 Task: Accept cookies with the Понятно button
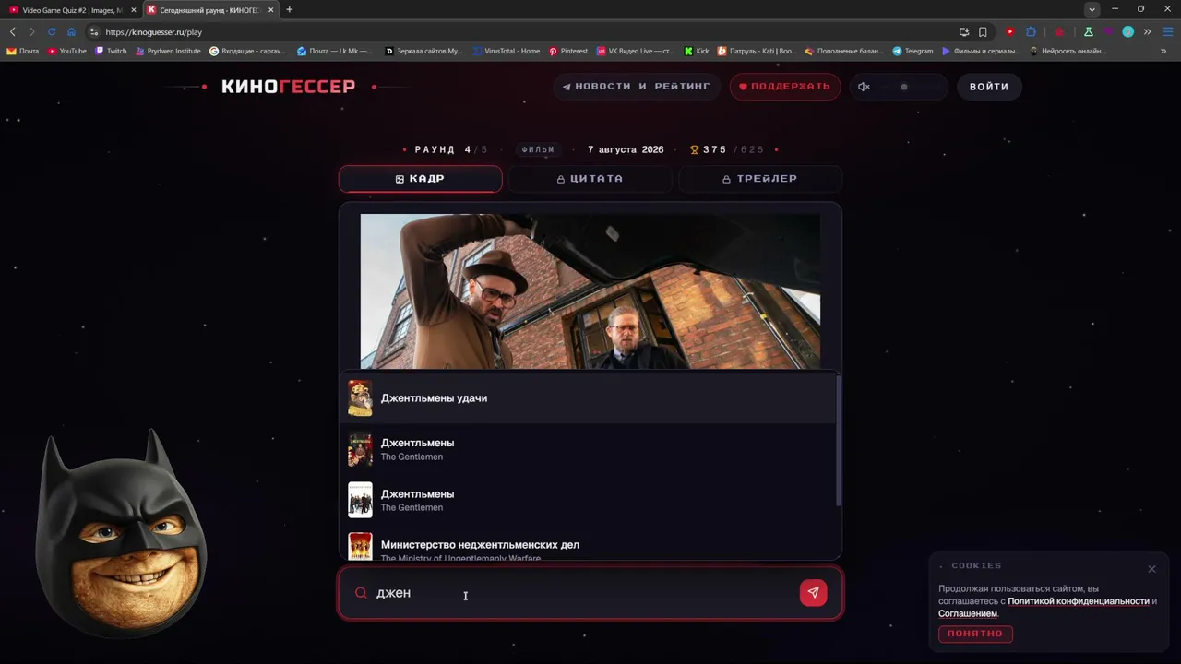tap(975, 634)
